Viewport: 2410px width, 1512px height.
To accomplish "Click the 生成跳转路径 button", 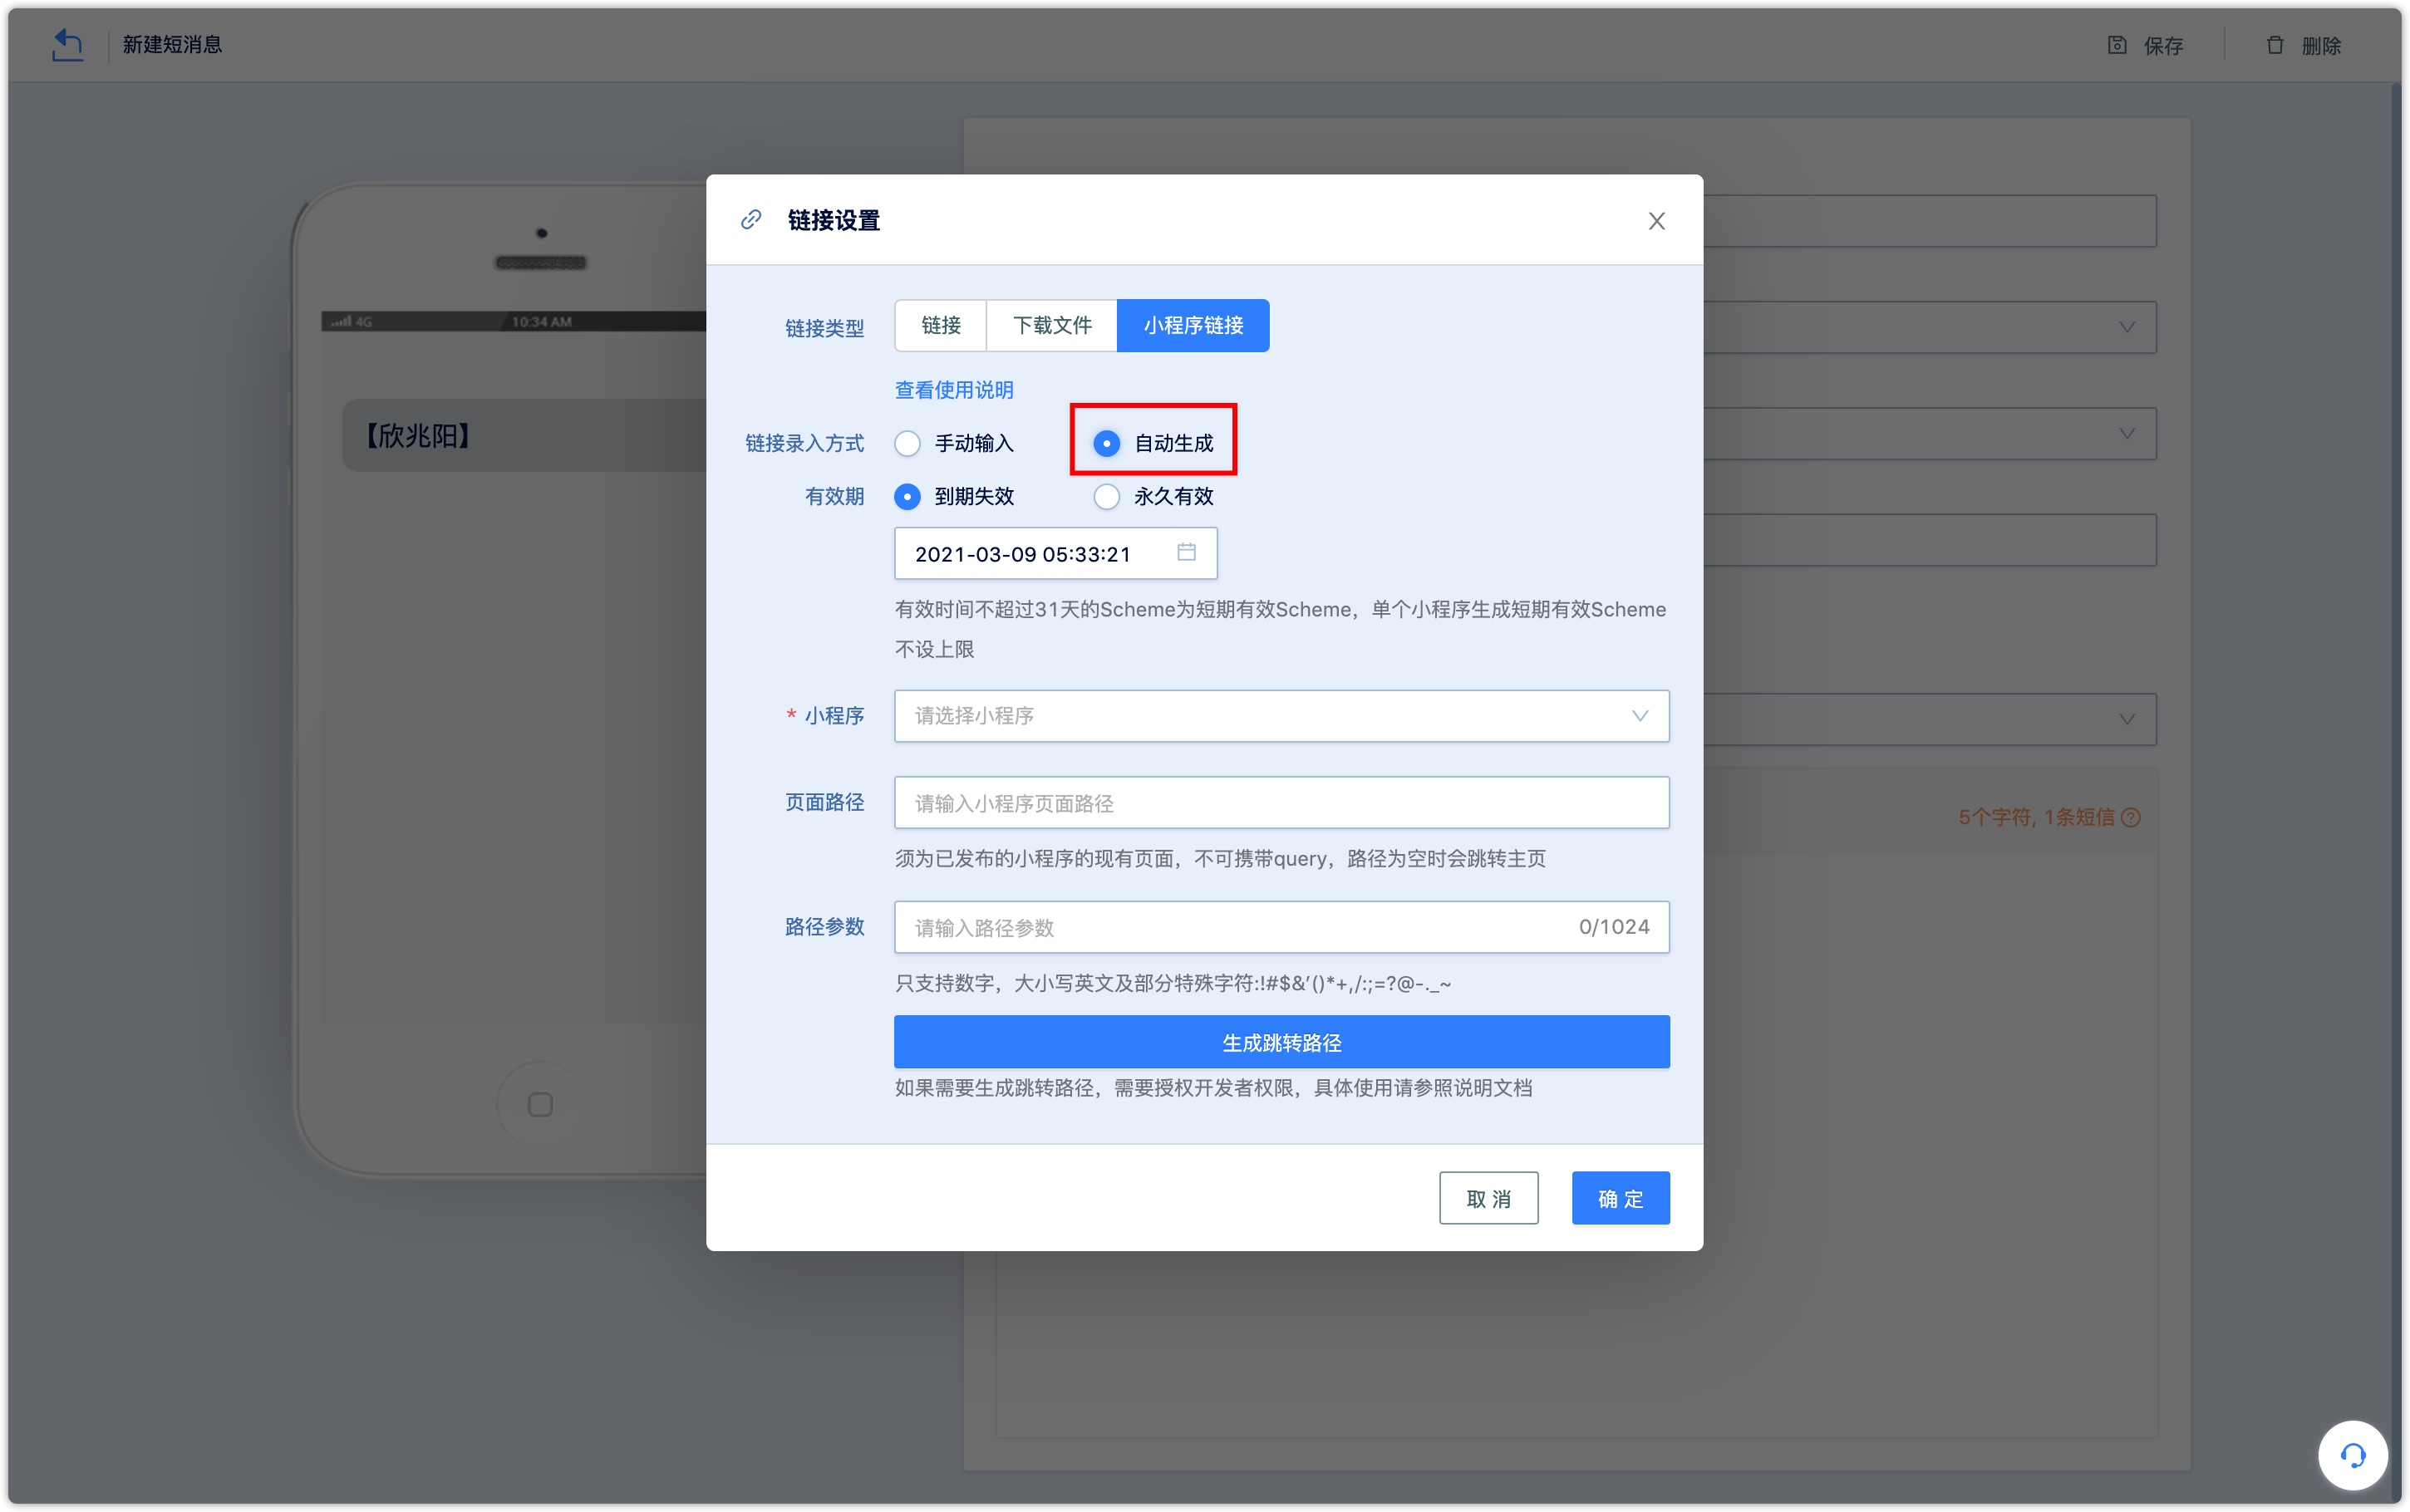I will (x=1282, y=1042).
